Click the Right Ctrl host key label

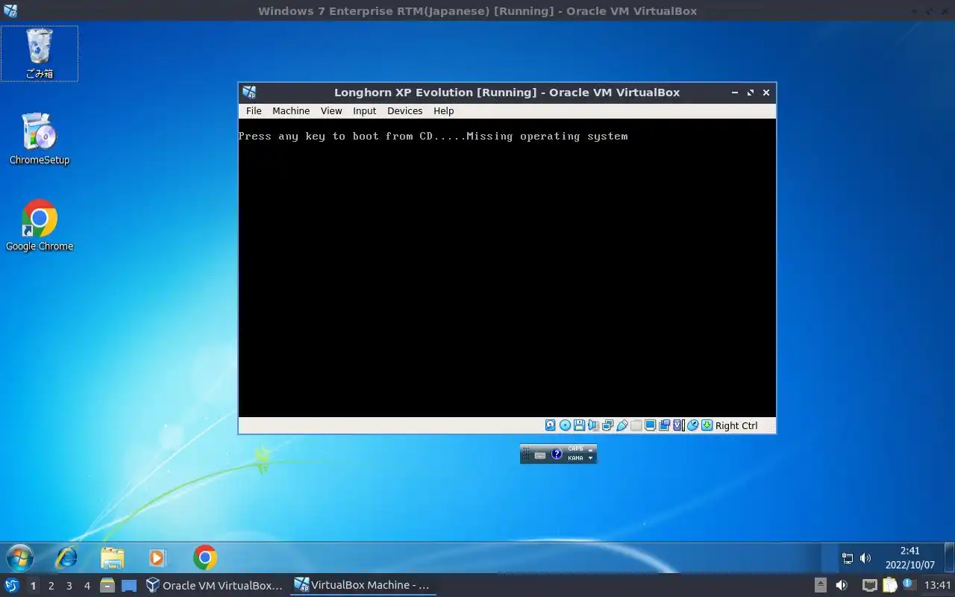(x=736, y=425)
